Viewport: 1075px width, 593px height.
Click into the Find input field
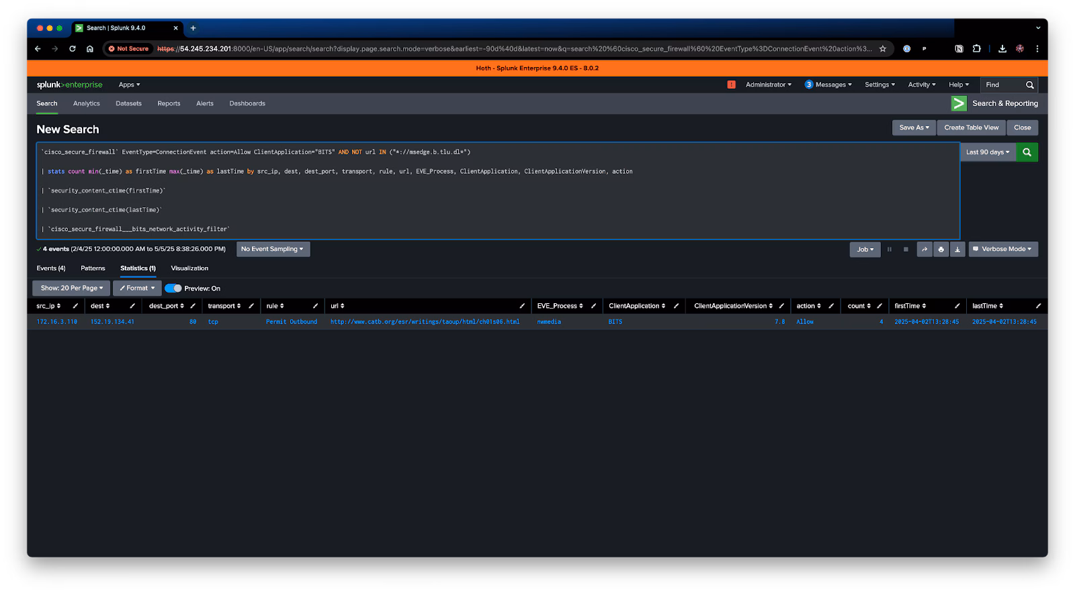click(1001, 85)
